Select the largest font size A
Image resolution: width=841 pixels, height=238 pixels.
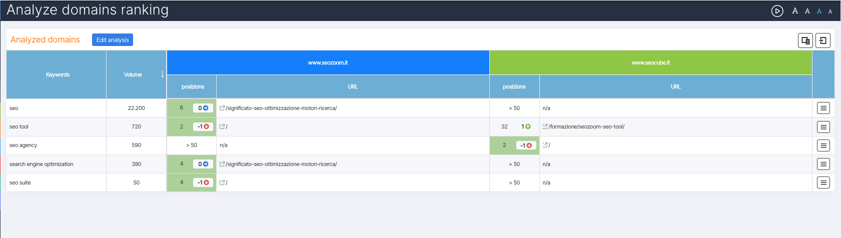795,11
